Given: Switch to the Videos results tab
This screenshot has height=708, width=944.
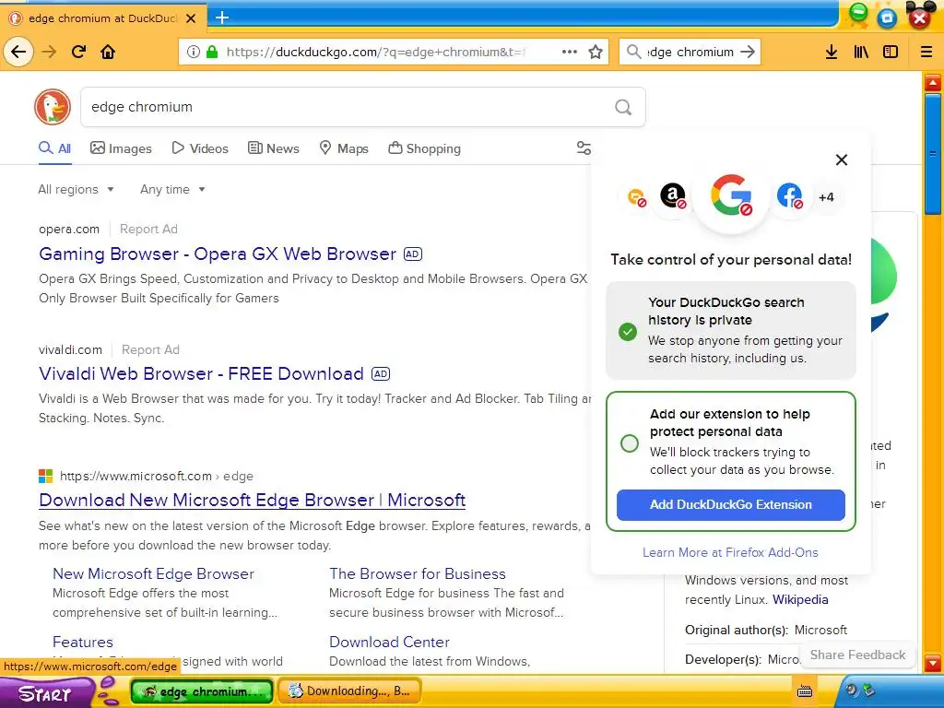Looking at the screenshot, I should pos(200,148).
